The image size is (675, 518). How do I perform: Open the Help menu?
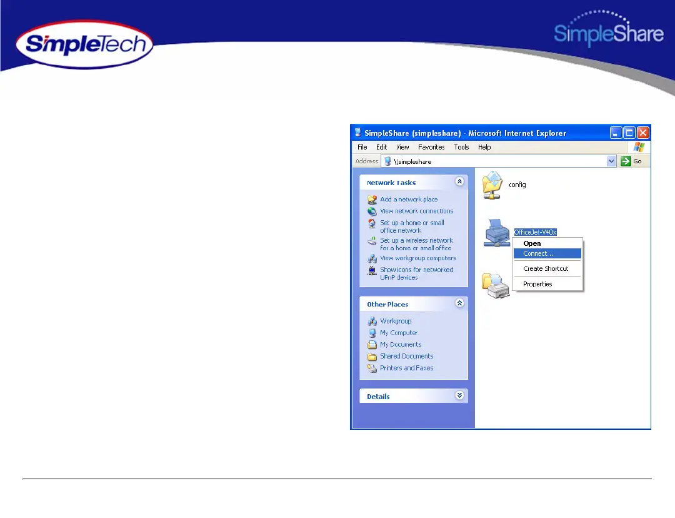pyautogui.click(x=484, y=147)
